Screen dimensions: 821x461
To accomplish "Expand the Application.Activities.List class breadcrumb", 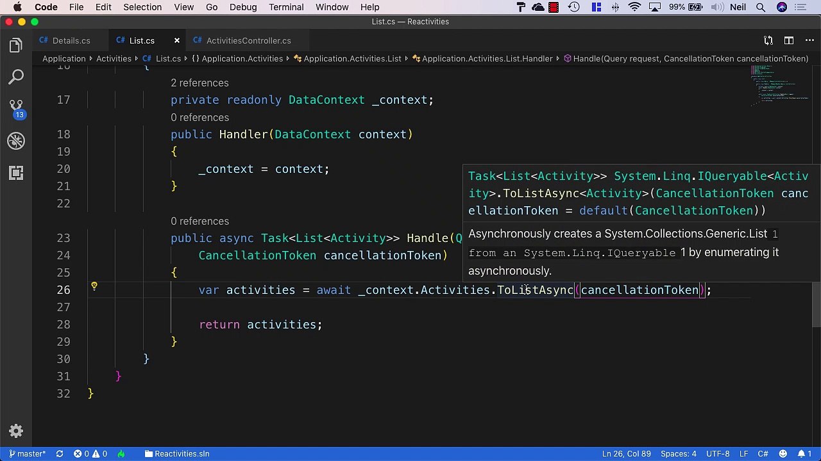I will (348, 58).
